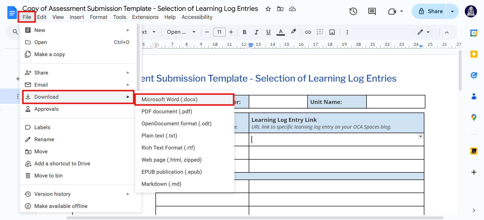The width and height of the screenshot is (484, 220).
Task: Star this document
Action: (268, 9)
